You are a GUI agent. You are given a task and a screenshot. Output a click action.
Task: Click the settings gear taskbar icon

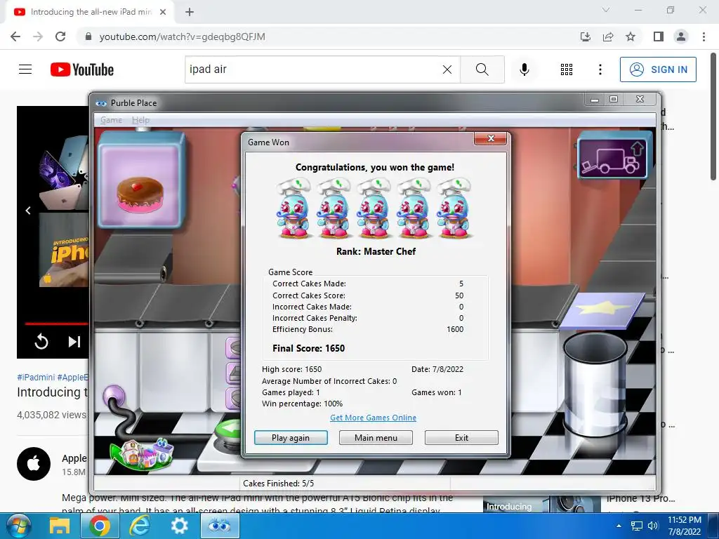179,526
